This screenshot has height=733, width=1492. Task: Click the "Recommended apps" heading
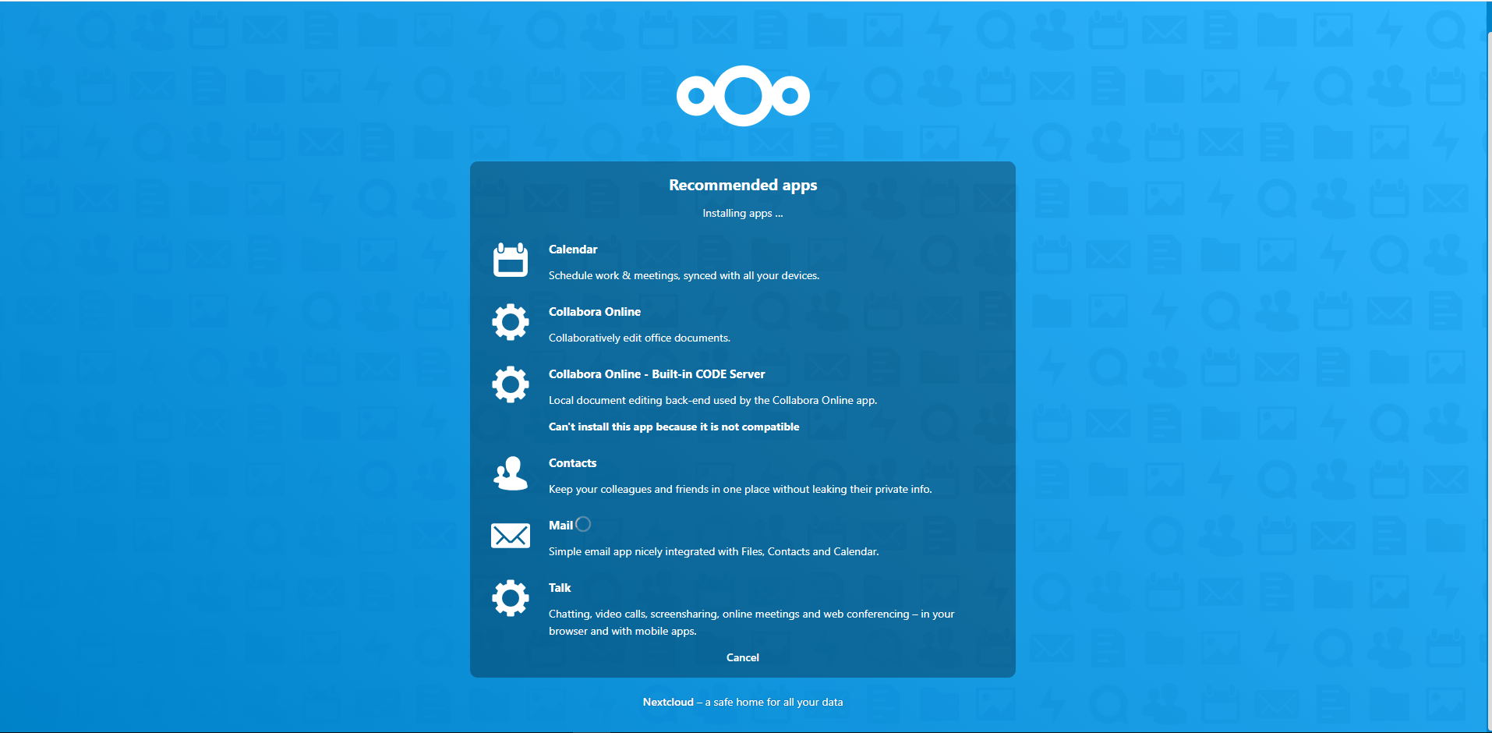[743, 185]
